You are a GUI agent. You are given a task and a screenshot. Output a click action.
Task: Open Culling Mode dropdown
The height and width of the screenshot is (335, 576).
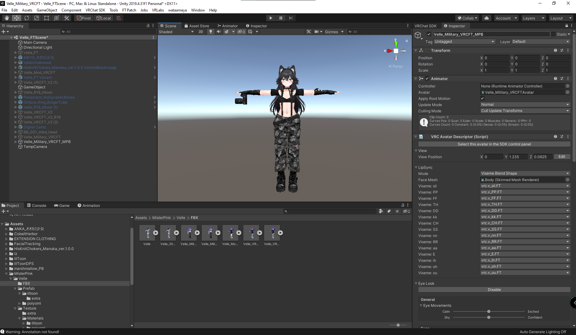[x=525, y=111]
